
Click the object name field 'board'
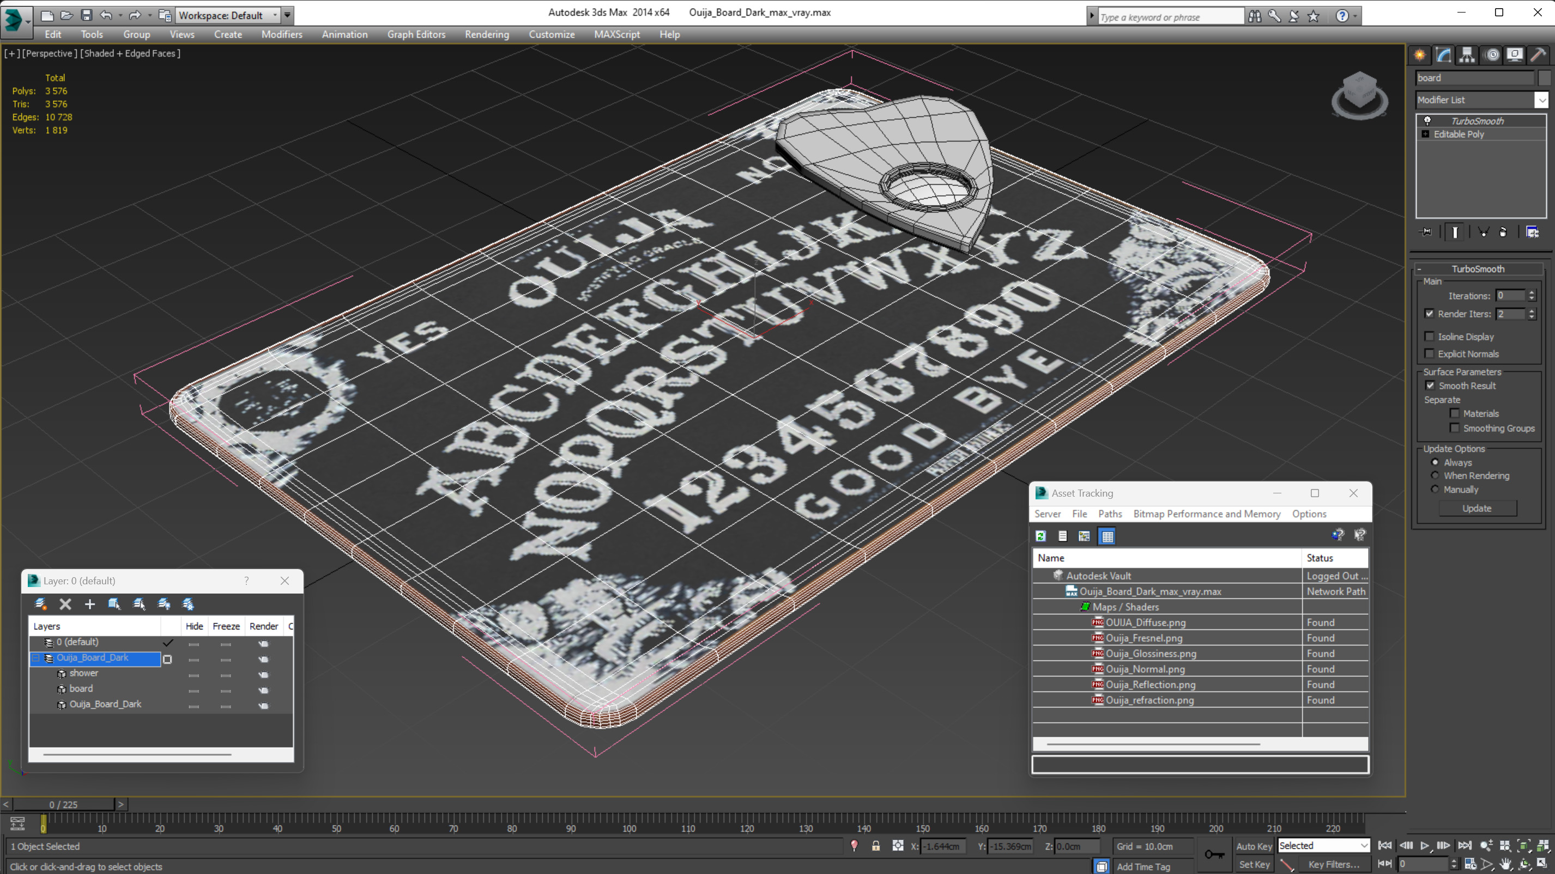coord(1474,77)
